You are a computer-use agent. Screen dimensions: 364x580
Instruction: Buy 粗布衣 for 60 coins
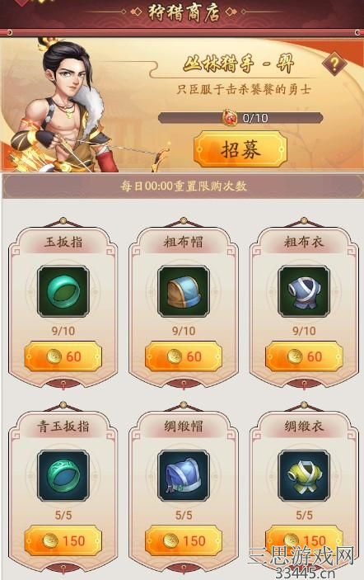pos(304,356)
